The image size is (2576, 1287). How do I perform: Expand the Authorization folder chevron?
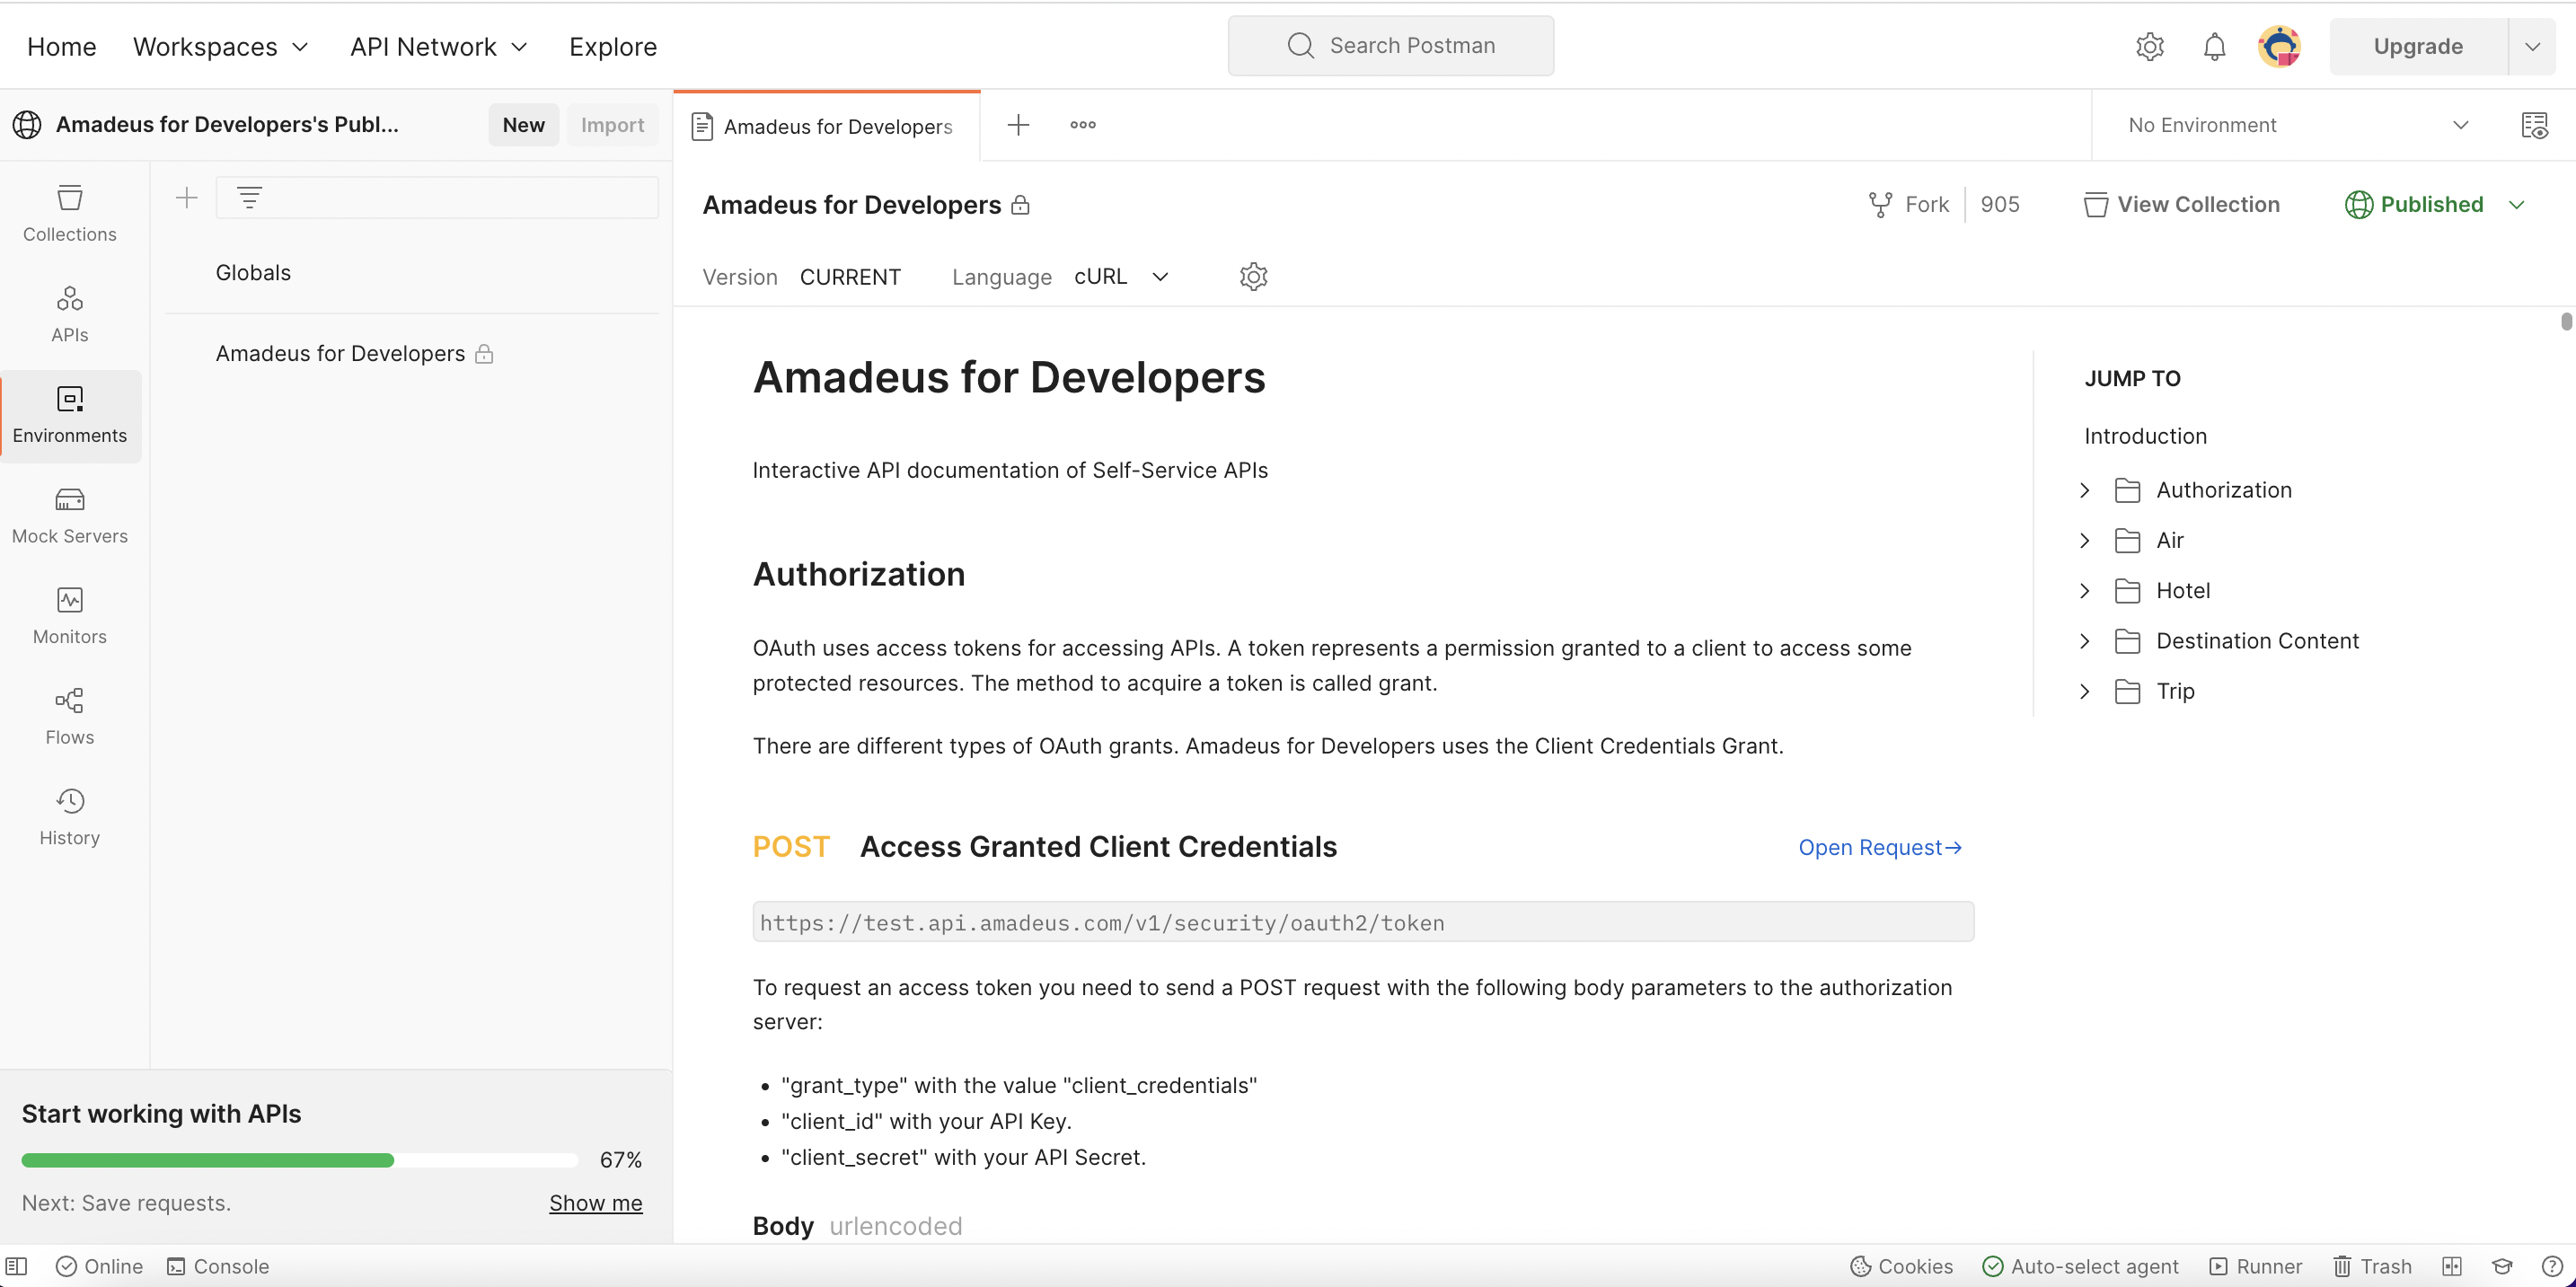click(2084, 490)
